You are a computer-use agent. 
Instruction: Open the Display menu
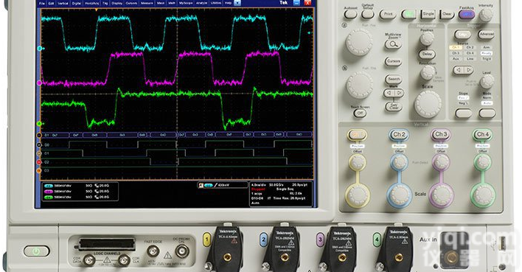coord(116,4)
